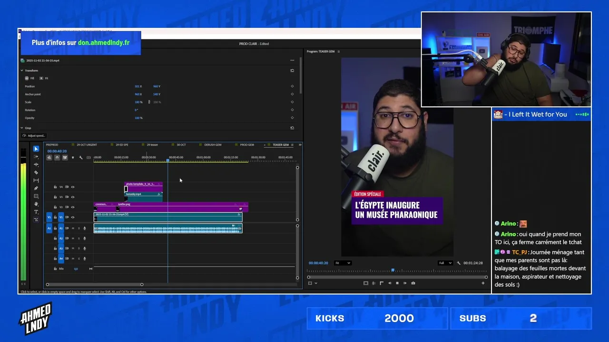Click Step Forward one frame button
Image resolution: width=609 pixels, height=342 pixels.
pyautogui.click(x=405, y=283)
